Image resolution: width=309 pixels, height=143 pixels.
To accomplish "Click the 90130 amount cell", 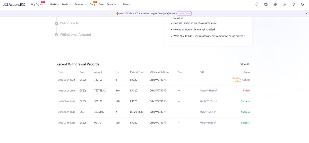I will pyautogui.click(x=98, y=123).
